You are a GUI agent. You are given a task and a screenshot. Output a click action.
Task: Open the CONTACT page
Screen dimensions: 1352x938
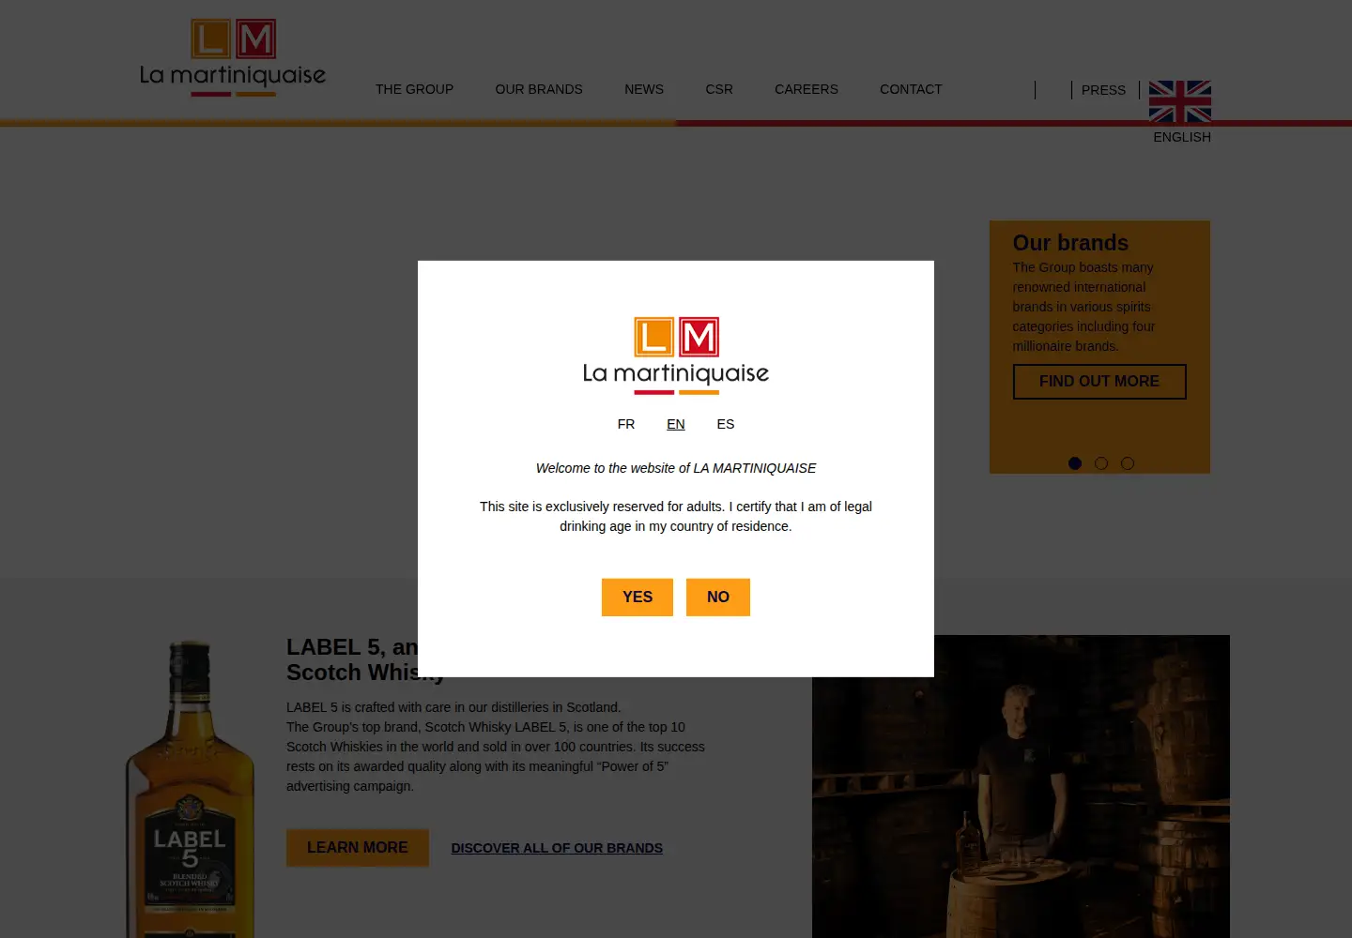(x=911, y=89)
